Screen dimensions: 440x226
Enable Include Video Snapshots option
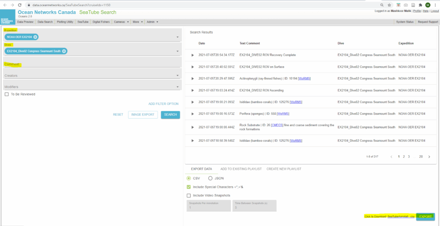189,196
